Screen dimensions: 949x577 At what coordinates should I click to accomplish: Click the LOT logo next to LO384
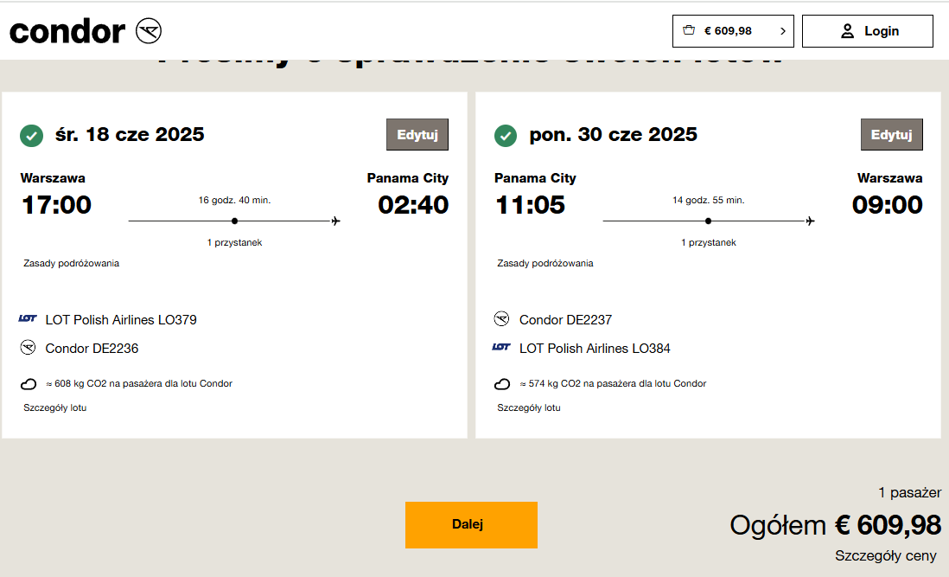coord(502,347)
